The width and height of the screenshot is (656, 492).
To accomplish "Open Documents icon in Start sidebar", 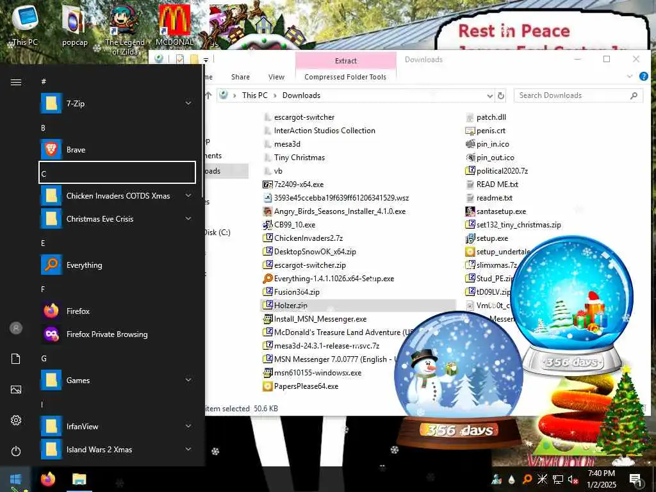I will click(x=16, y=359).
